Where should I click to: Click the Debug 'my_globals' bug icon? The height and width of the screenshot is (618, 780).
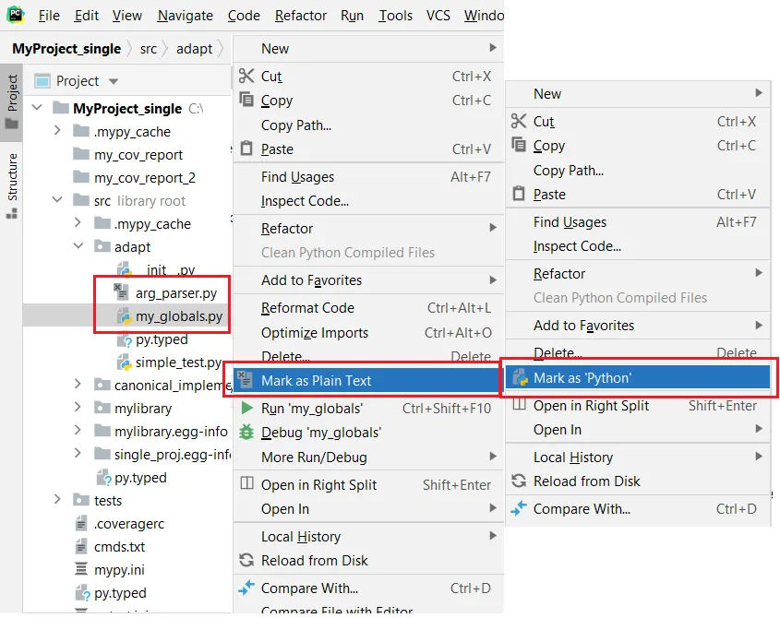pyautogui.click(x=246, y=432)
